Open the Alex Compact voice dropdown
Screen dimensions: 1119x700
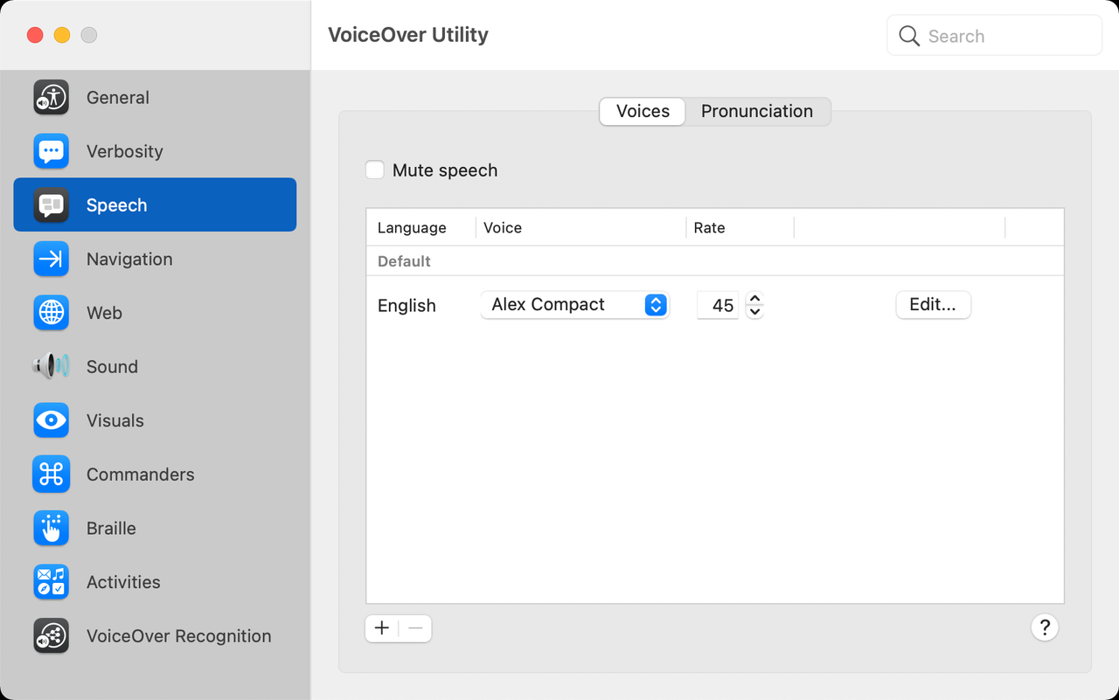[x=574, y=304]
